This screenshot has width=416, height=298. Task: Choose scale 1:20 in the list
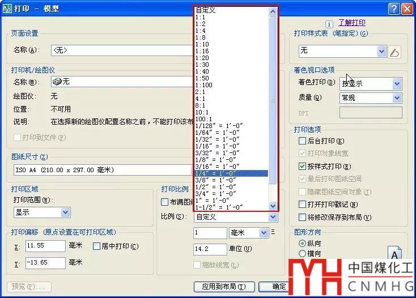[x=231, y=58]
